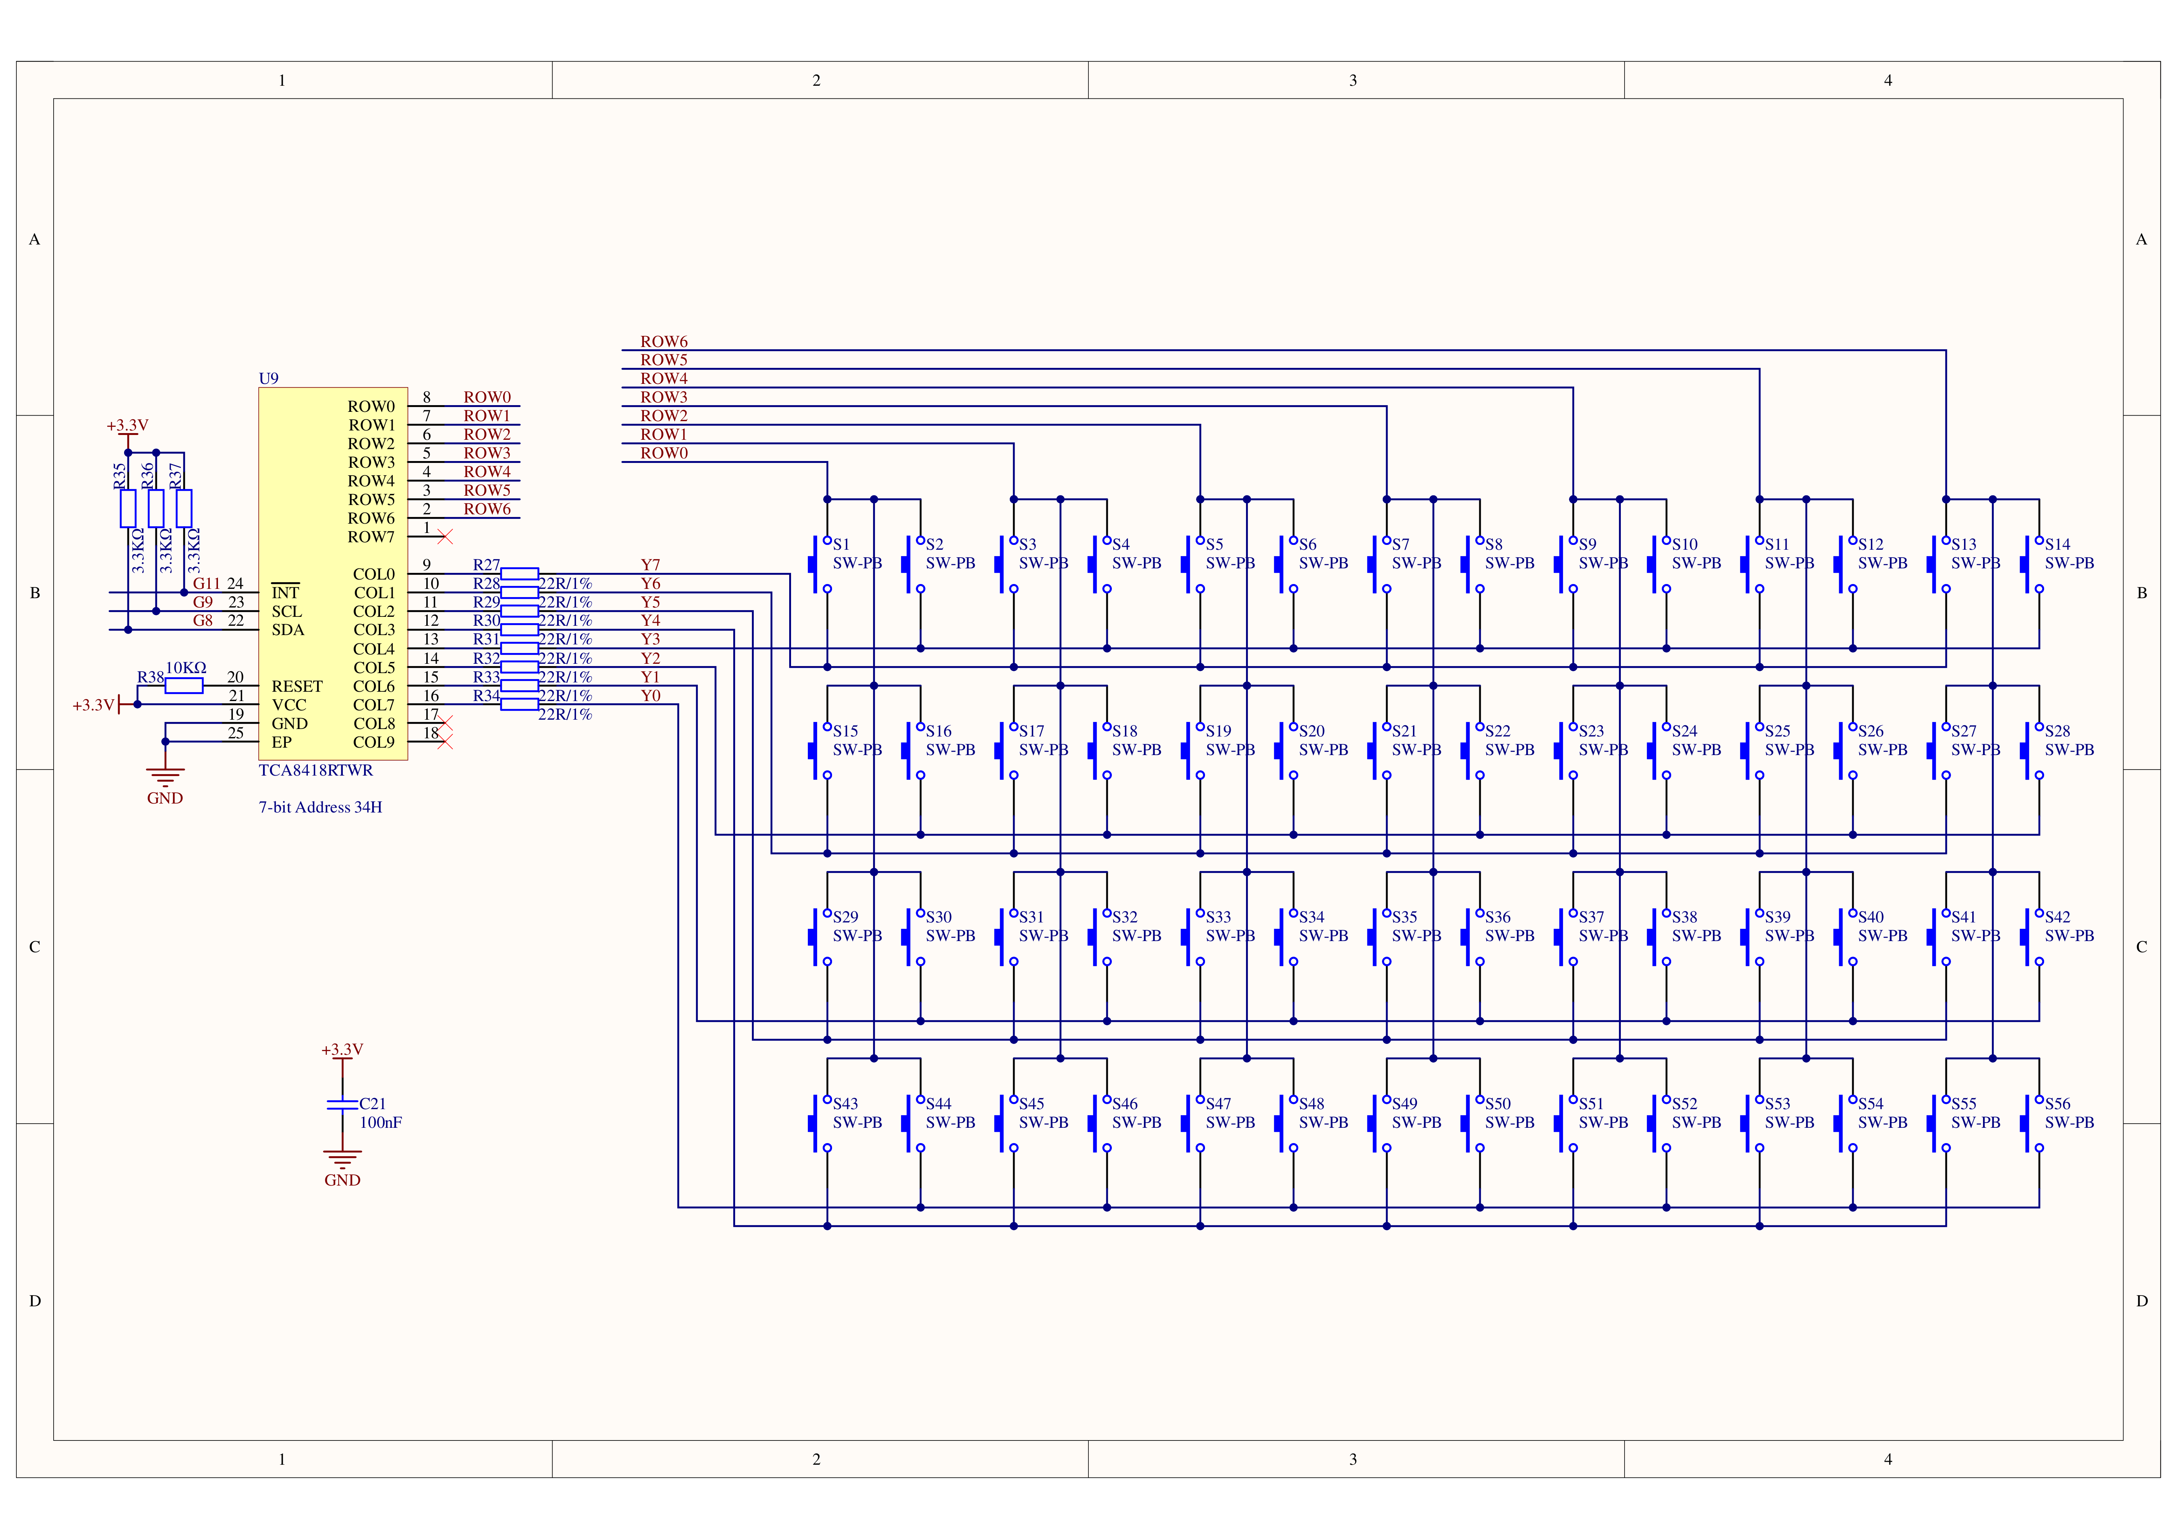
Task: Select the S22 push-button switch symbol
Action: (x=1473, y=750)
